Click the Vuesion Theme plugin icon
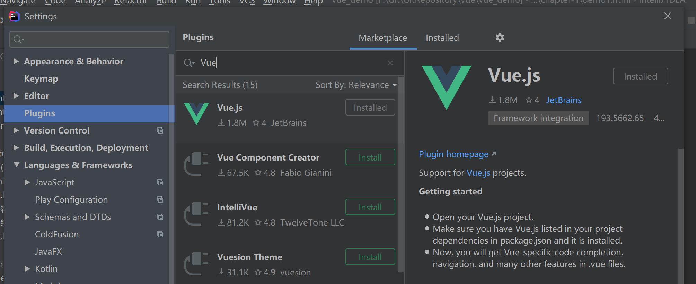 [x=196, y=264]
